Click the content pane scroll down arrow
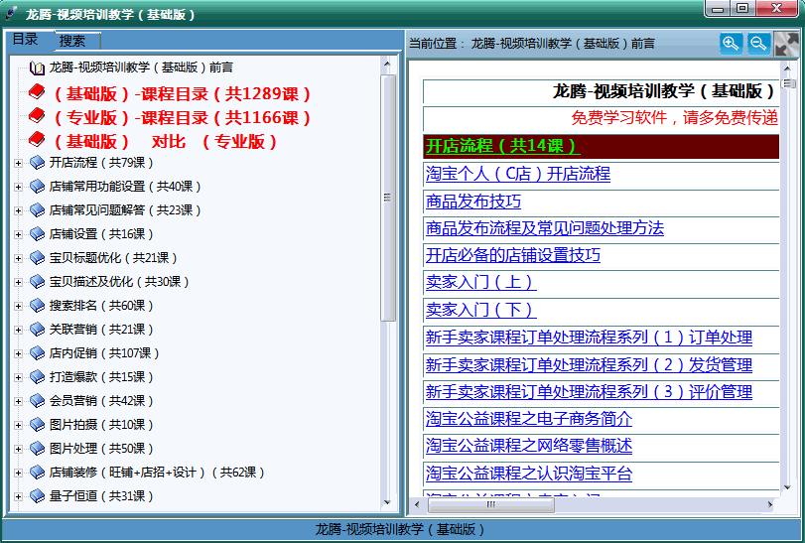Image resolution: width=805 pixels, height=543 pixels. pos(787,487)
